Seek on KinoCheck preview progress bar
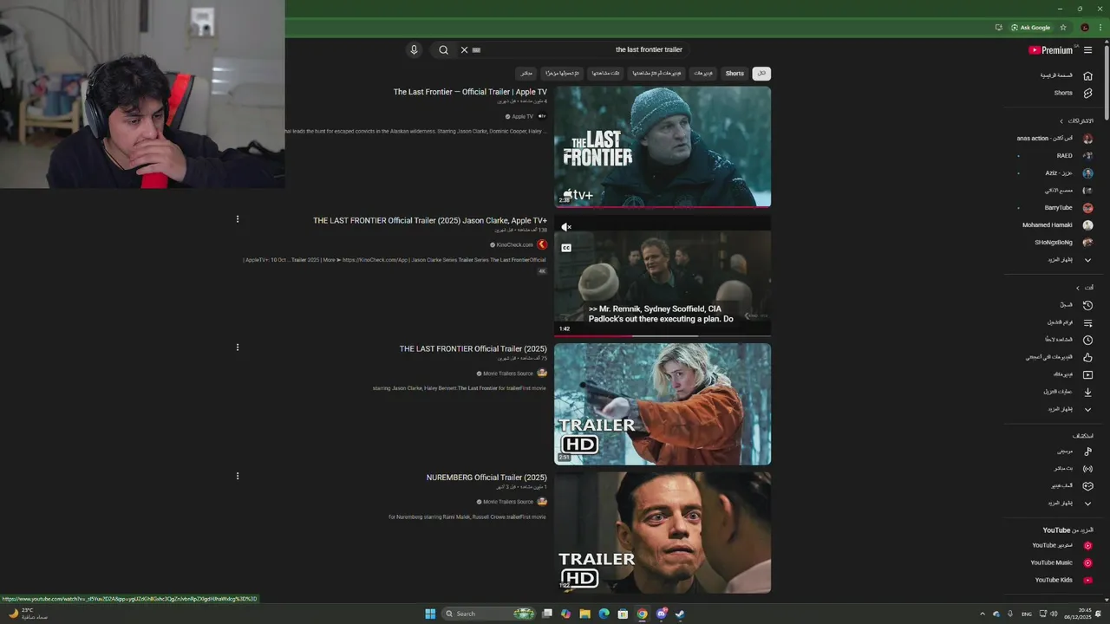The width and height of the screenshot is (1110, 624). click(663, 335)
